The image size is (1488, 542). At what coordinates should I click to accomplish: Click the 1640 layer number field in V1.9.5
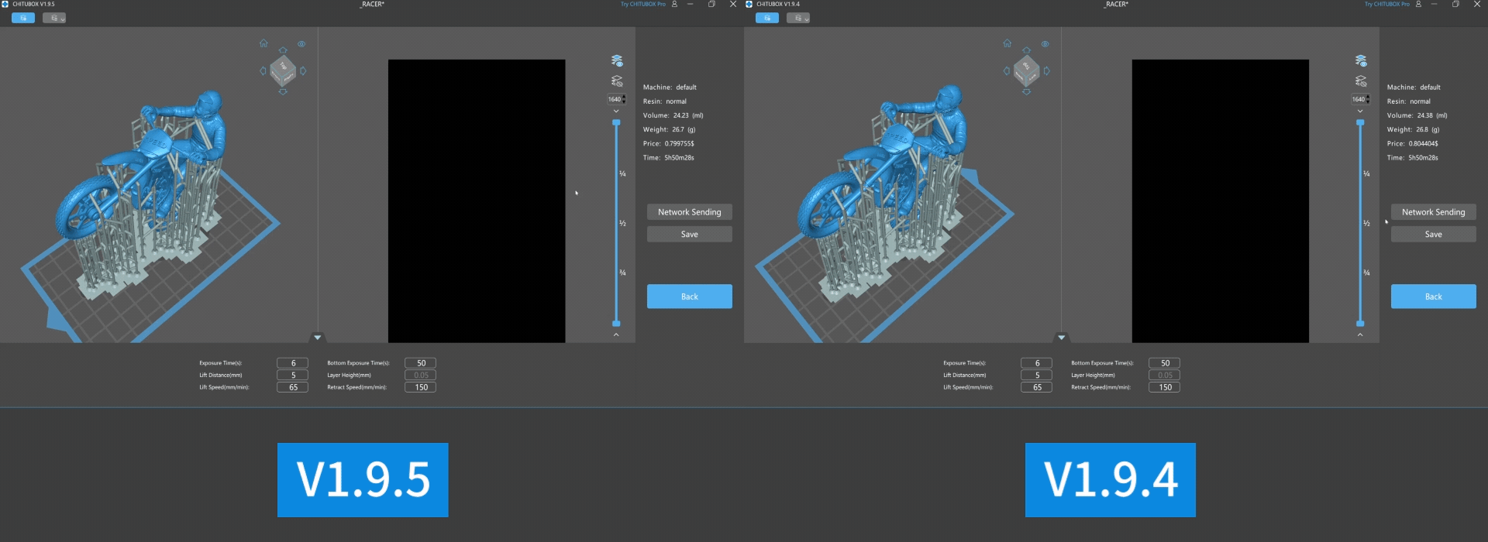pyautogui.click(x=616, y=99)
